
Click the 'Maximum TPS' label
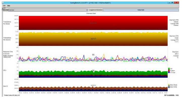[174, 36]
